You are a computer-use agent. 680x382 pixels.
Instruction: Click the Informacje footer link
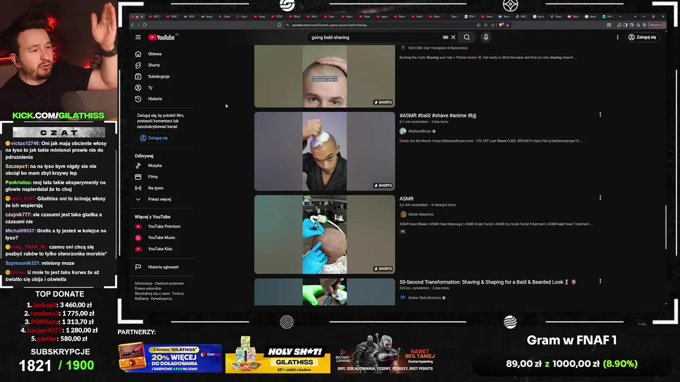(x=143, y=283)
